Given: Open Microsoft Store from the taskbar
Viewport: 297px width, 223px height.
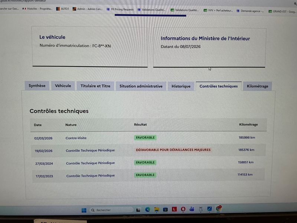Looking at the screenshot, I should tap(165, 209).
